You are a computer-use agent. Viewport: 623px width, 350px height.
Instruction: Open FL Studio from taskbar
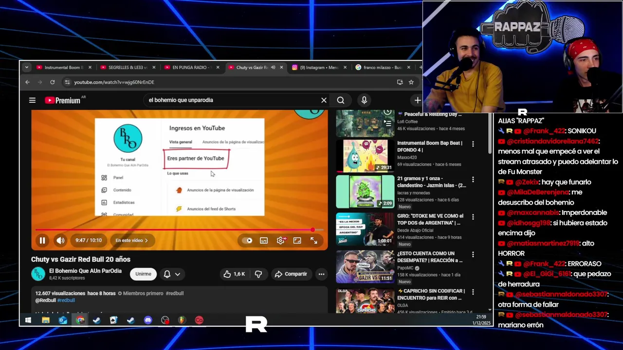point(182,320)
